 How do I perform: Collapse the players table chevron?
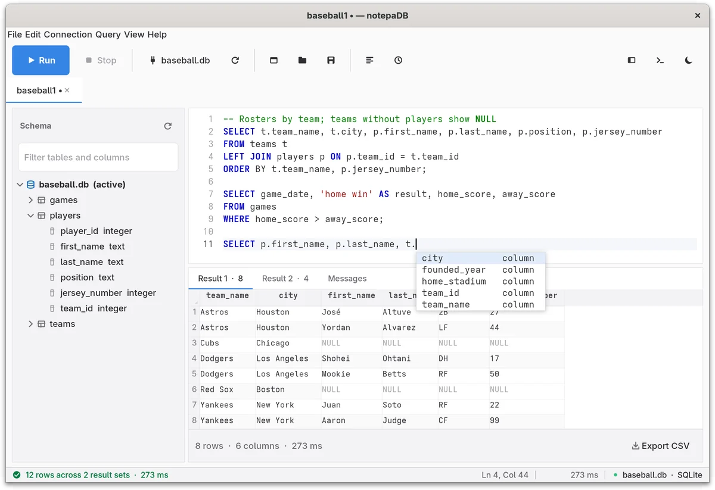pyautogui.click(x=31, y=216)
